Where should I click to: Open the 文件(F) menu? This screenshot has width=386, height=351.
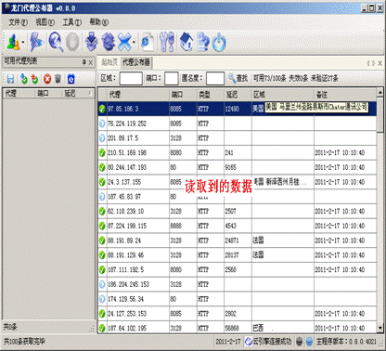point(18,22)
